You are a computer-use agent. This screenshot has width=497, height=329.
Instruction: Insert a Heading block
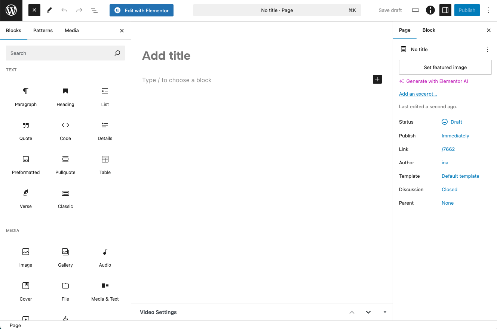65,97
